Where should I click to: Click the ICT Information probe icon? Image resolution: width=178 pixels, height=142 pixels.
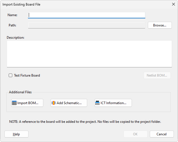pos(98,103)
